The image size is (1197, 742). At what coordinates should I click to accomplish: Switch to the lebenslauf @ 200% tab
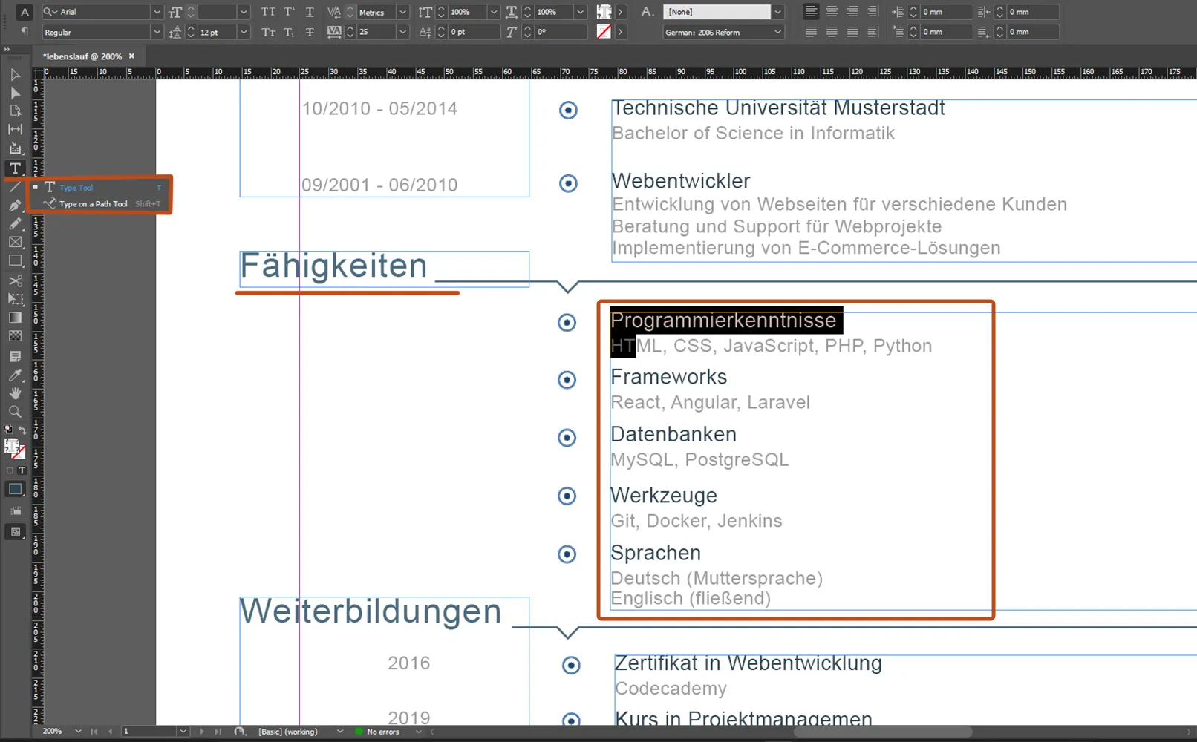pyautogui.click(x=82, y=56)
